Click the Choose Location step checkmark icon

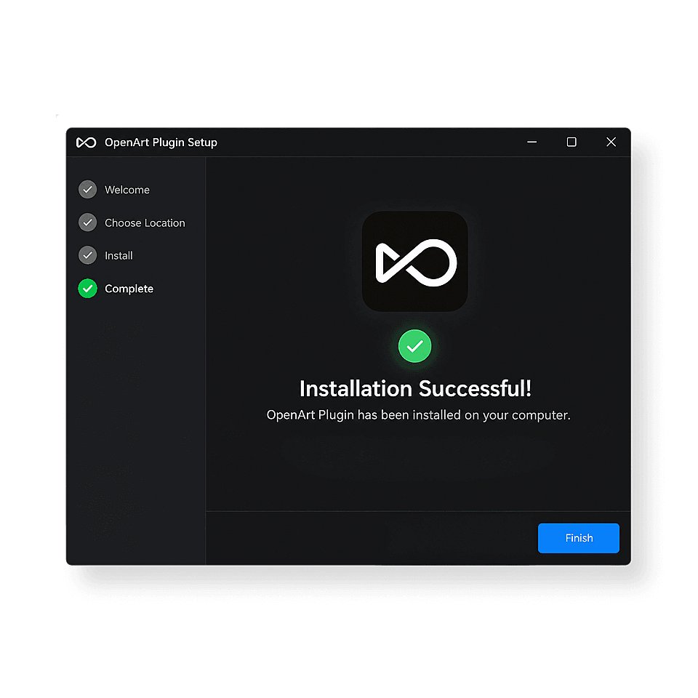point(88,222)
